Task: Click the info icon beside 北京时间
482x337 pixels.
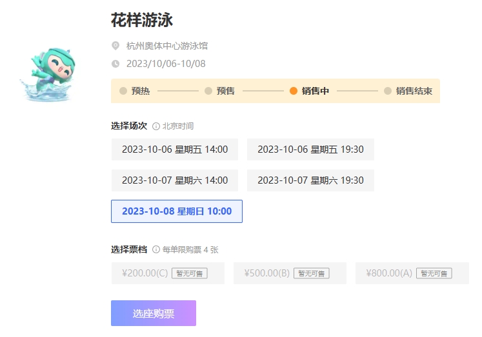Action: 156,126
